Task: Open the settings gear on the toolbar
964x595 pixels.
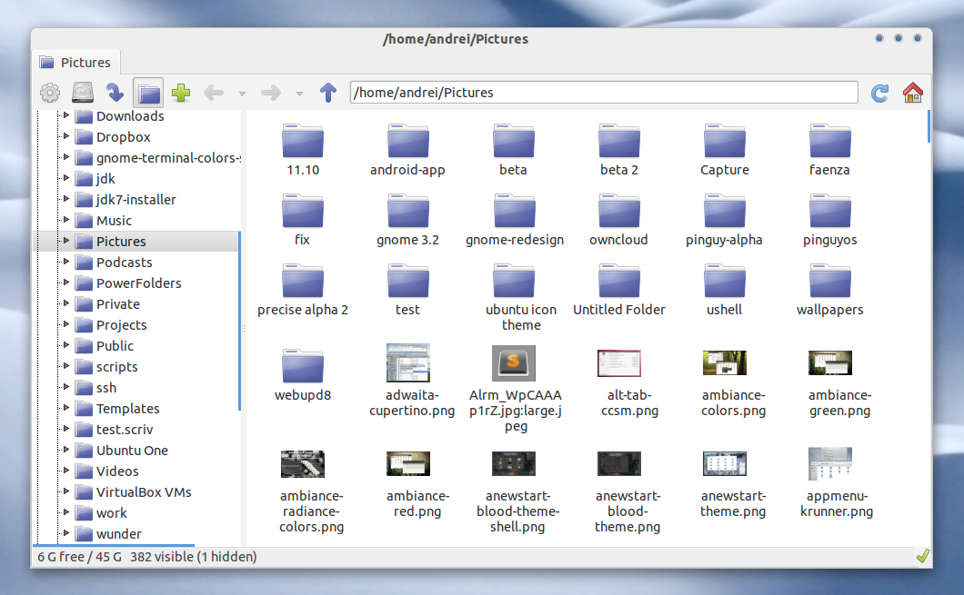Action: pos(52,92)
